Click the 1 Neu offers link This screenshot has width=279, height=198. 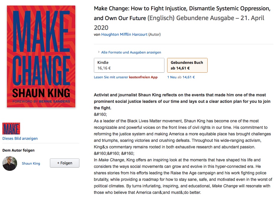click(172, 77)
